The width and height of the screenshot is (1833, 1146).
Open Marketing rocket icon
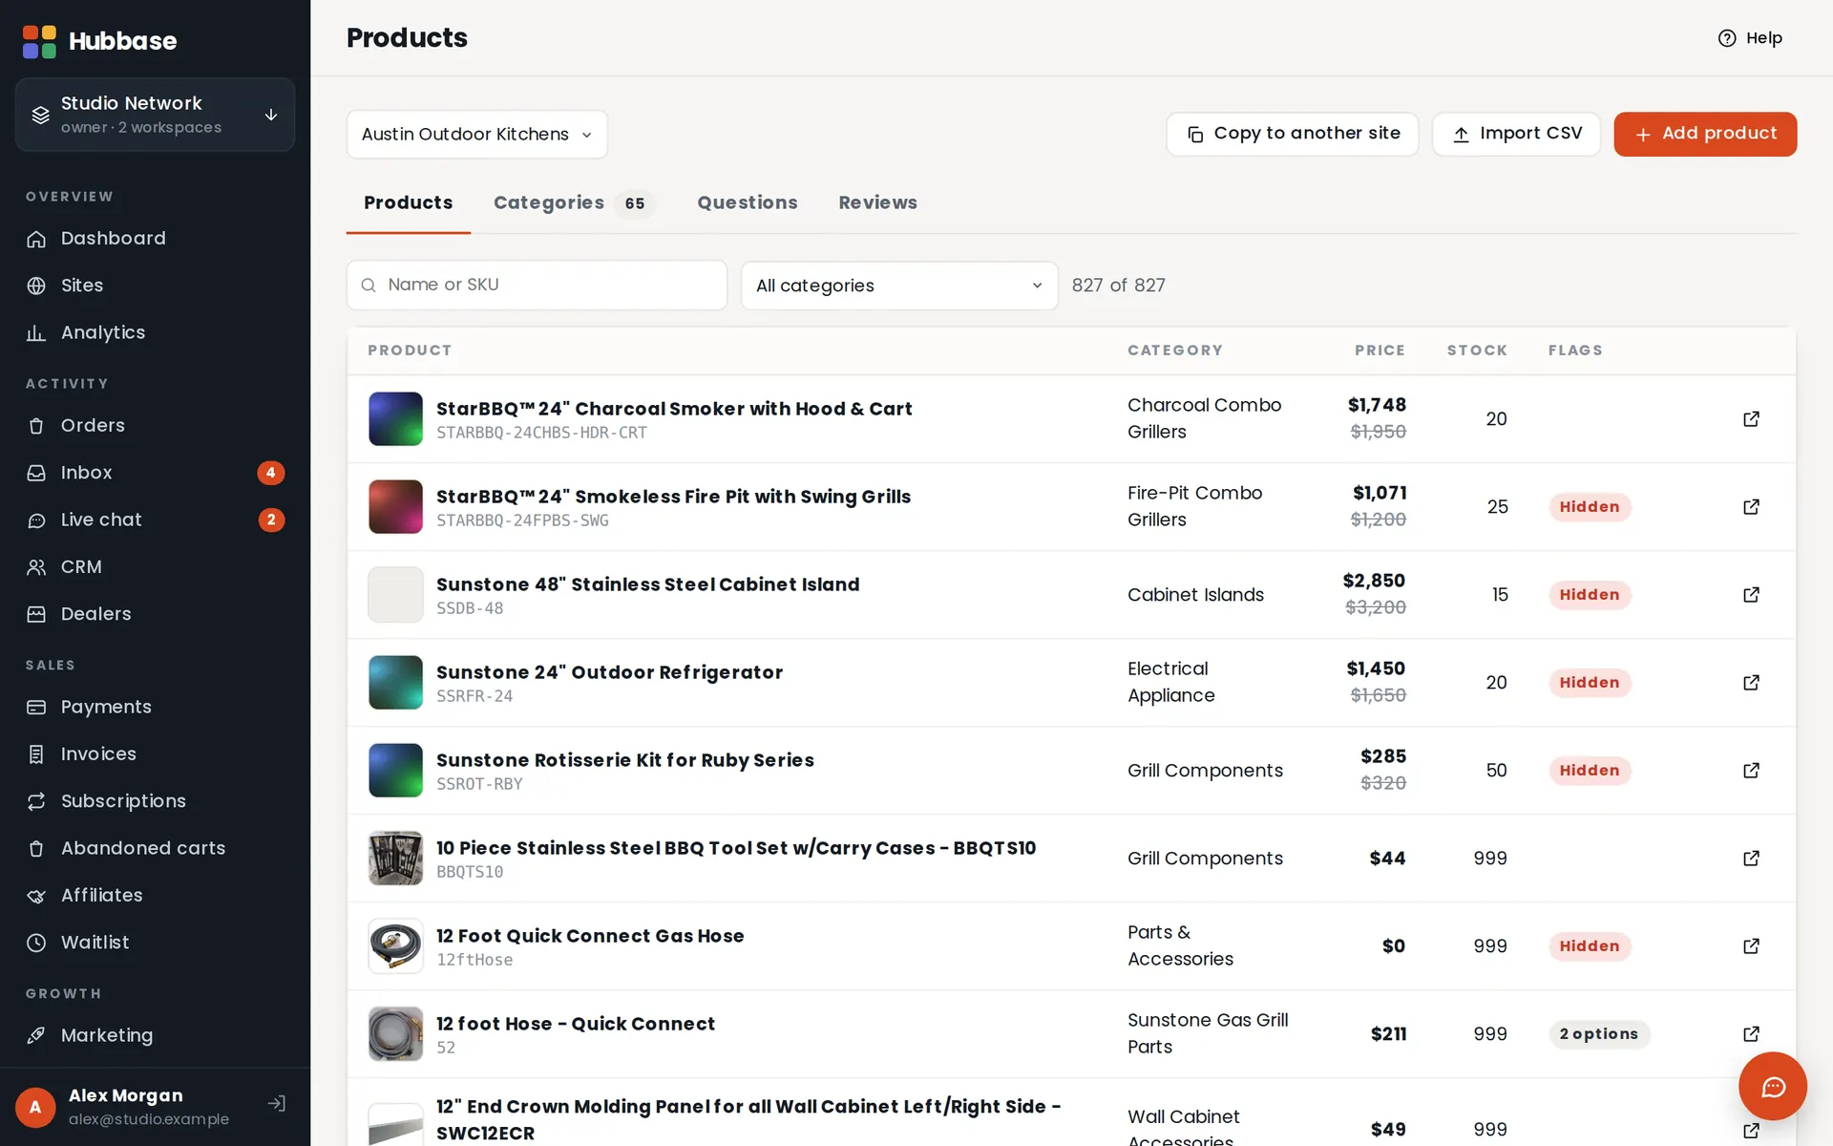pos(36,1035)
